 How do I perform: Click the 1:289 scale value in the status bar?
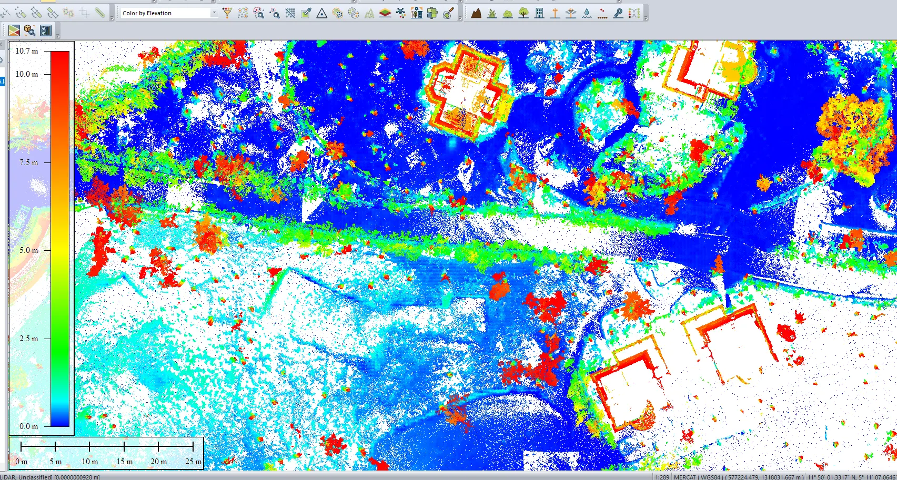[x=662, y=476]
